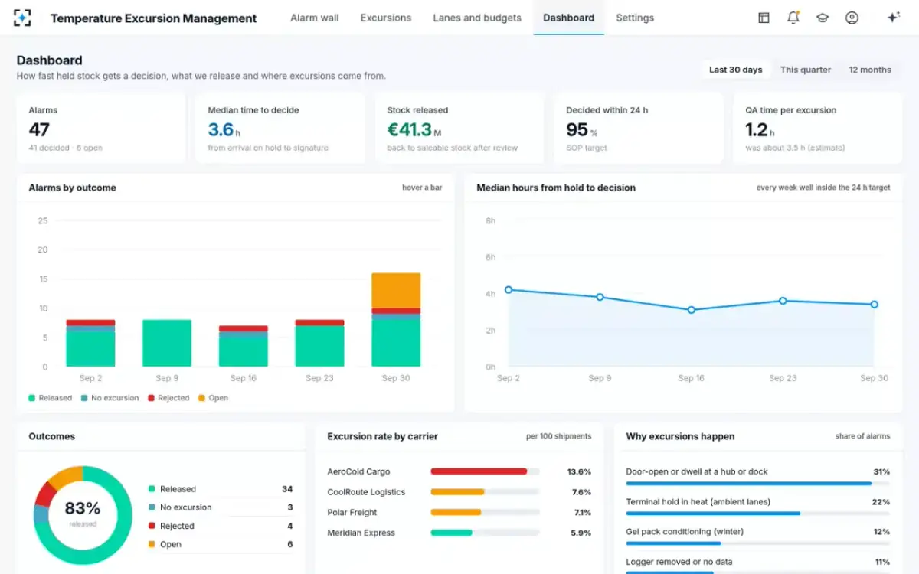Toggle the Rejected legend item under bar chart
919x574 pixels.
point(168,398)
